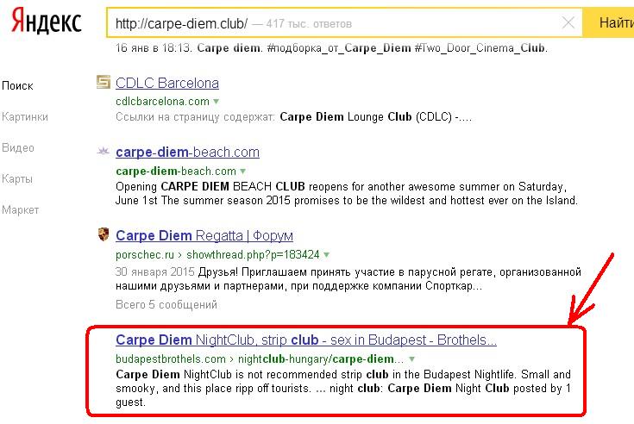Focus the search field containing carpe-diem.club
This screenshot has width=634, height=424.
344,22
